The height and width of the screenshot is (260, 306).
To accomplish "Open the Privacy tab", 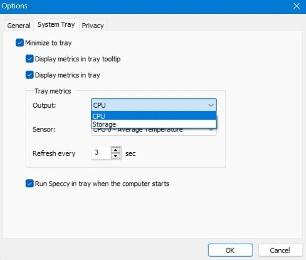I will [93, 26].
